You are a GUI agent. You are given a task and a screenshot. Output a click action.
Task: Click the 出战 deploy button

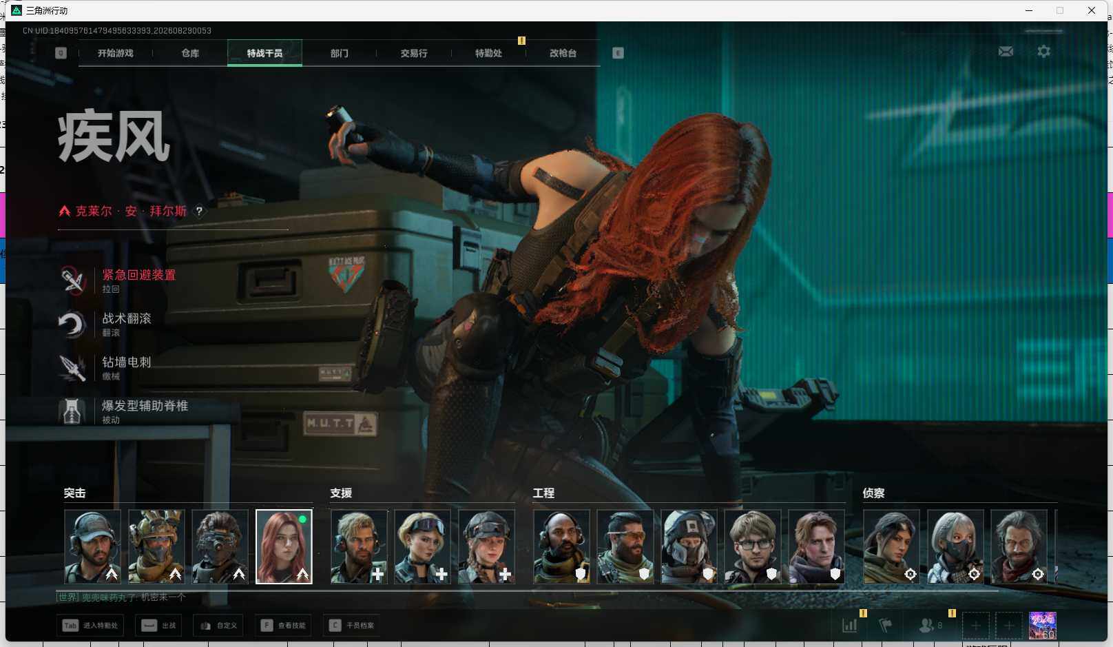[158, 626]
